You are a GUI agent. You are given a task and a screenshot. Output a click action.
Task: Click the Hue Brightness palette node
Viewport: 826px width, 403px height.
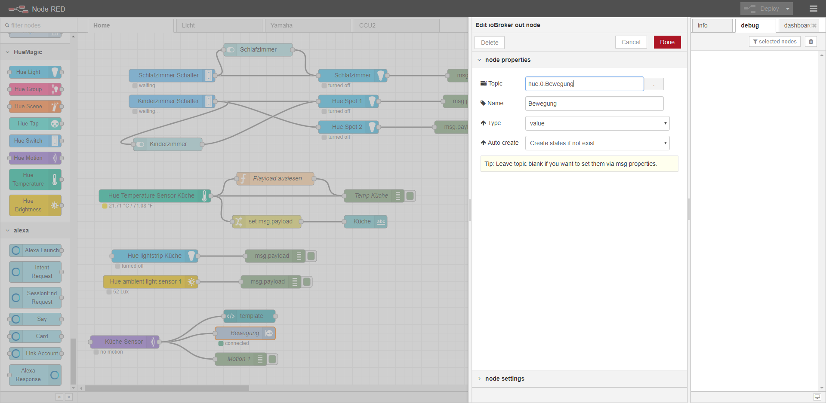point(35,205)
